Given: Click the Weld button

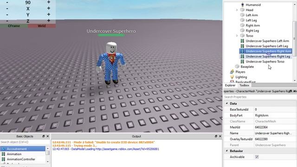Looking at the screenshot, I should pyautogui.click(x=42, y=26).
